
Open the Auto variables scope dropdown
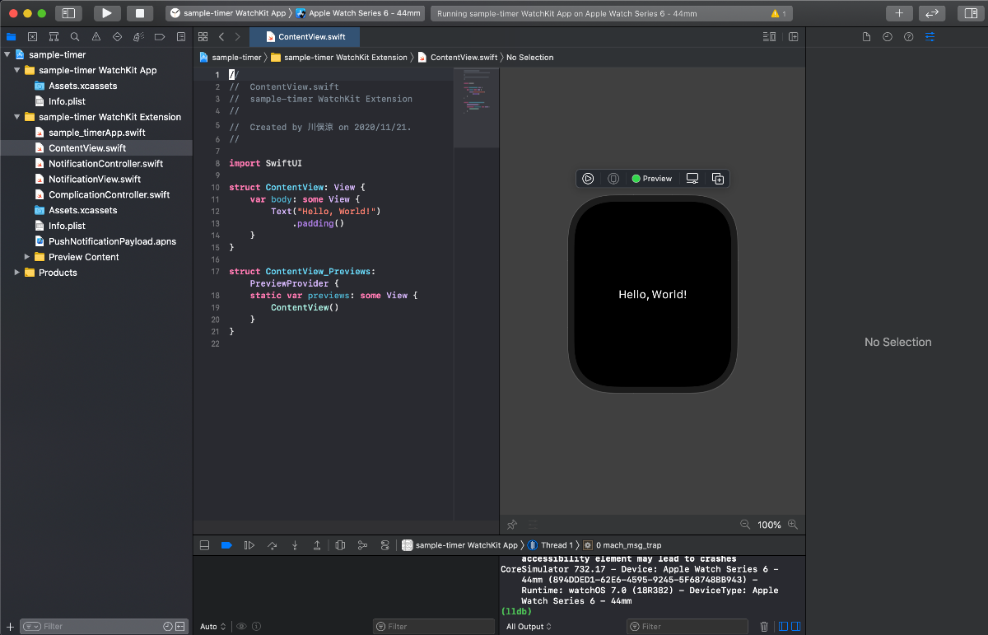pyautogui.click(x=213, y=627)
